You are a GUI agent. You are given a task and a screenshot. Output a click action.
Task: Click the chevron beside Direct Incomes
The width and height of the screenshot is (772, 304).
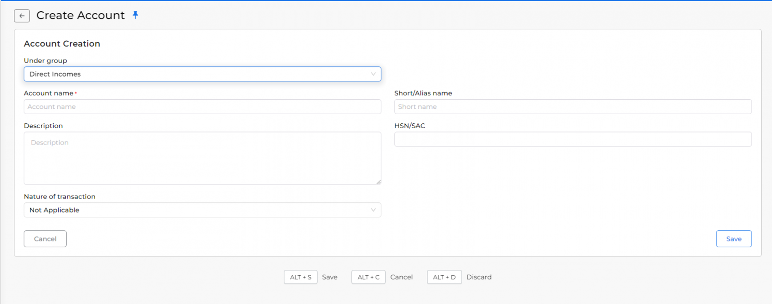coord(373,74)
